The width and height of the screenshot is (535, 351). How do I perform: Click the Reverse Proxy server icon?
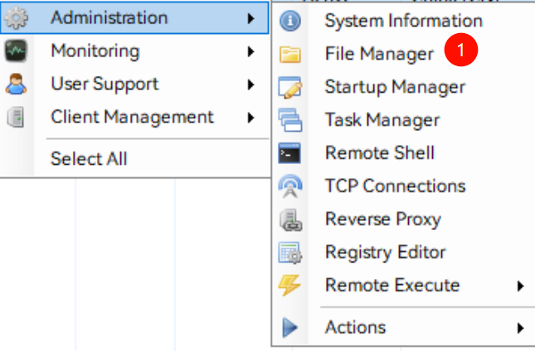[x=290, y=220]
